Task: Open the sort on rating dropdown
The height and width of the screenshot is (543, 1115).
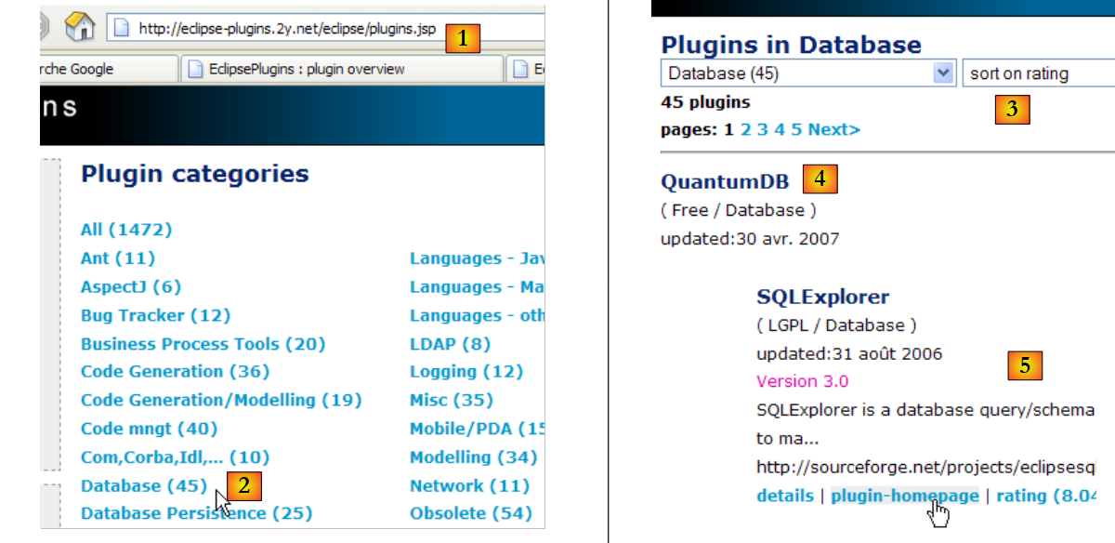Action: [1036, 73]
